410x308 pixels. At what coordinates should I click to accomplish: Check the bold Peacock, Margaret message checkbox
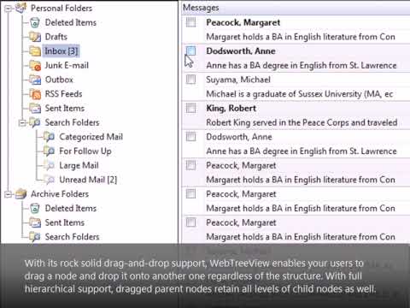[190, 22]
